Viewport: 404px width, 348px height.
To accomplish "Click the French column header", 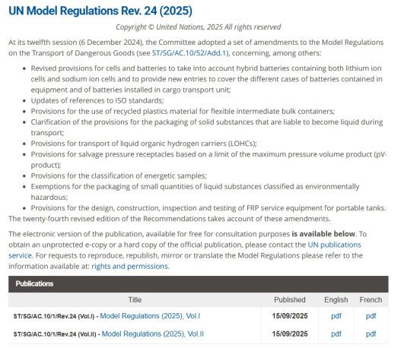I will pos(371,300).
